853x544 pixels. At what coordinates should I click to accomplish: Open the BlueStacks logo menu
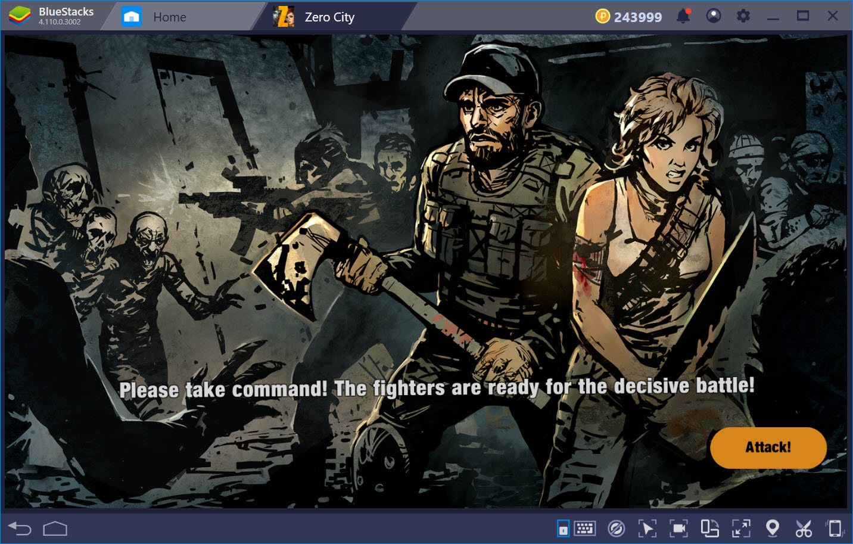[20, 16]
